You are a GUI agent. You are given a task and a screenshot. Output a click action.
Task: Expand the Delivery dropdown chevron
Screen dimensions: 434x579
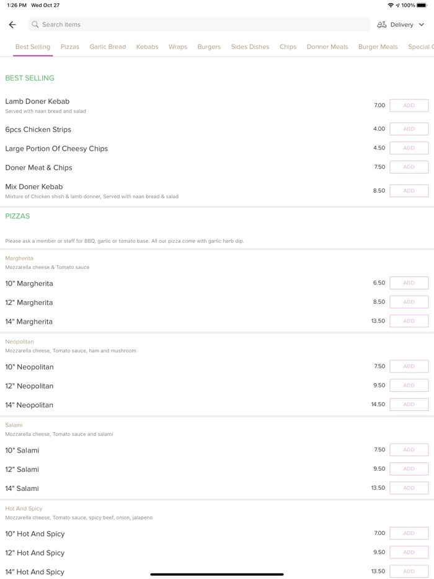pyautogui.click(x=422, y=25)
